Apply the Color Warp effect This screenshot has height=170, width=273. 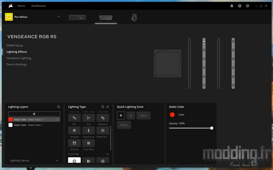click(88, 143)
